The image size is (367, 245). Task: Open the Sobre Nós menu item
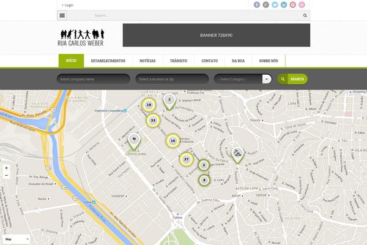pos(269,61)
